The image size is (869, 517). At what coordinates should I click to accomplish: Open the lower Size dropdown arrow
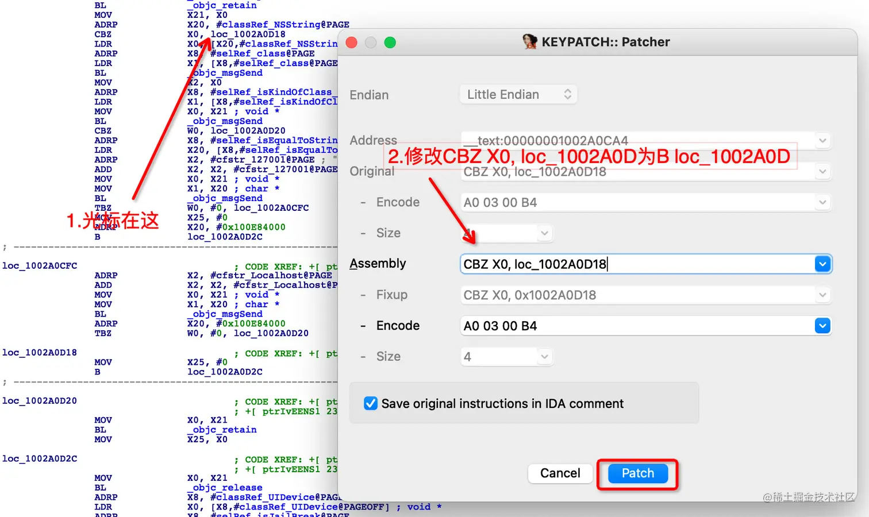tap(544, 357)
